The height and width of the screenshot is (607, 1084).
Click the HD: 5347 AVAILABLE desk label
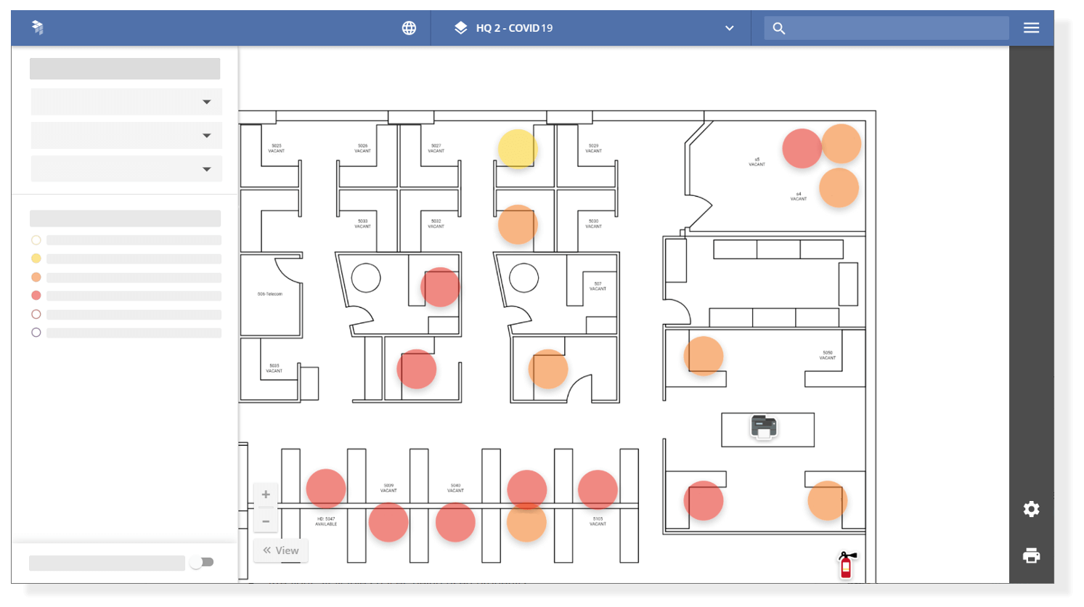(326, 521)
